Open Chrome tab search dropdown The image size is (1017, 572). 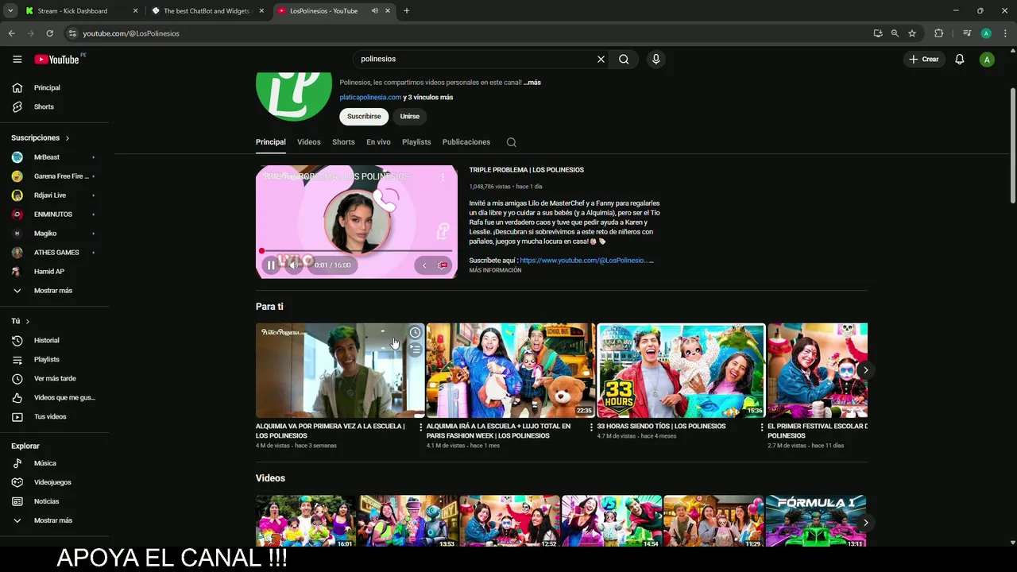[x=10, y=11]
